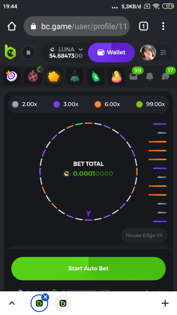This screenshot has height=315, width=177.
Task: Click the Start Auto Bet button
Action: tap(88, 269)
